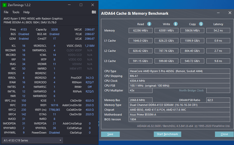Click the BIOS Version 1804 field

[x=179, y=119]
